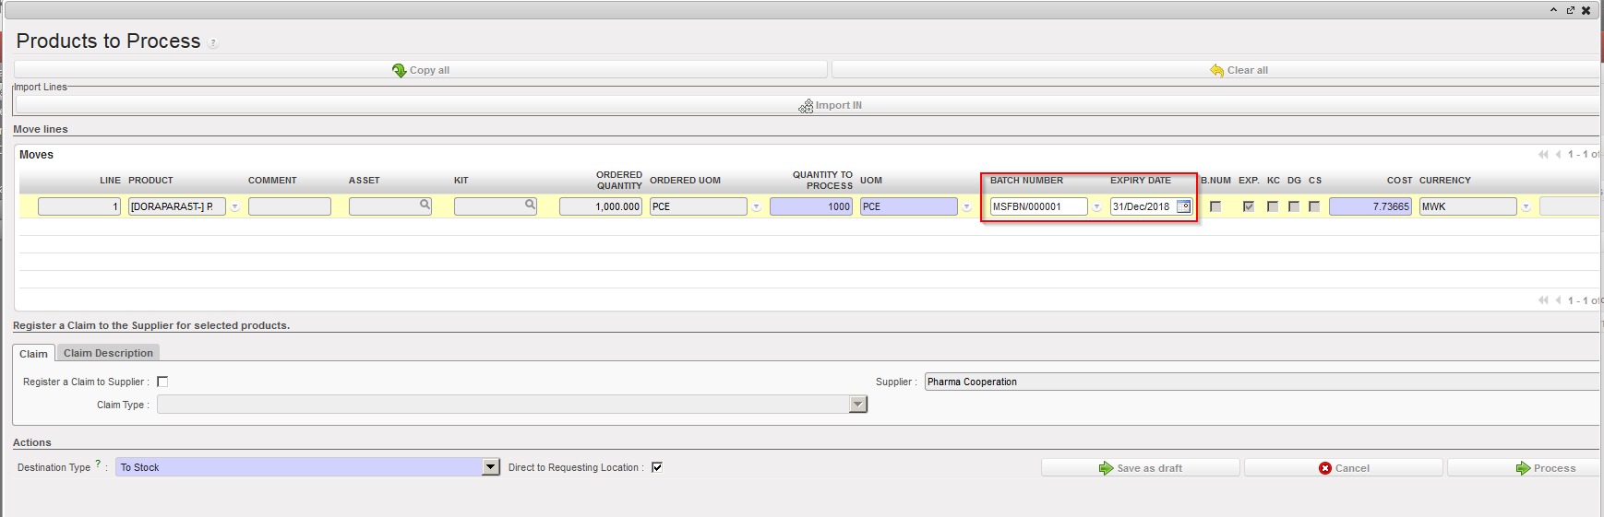
Task: Click the Destination Type help question mark
Action: pos(98,464)
